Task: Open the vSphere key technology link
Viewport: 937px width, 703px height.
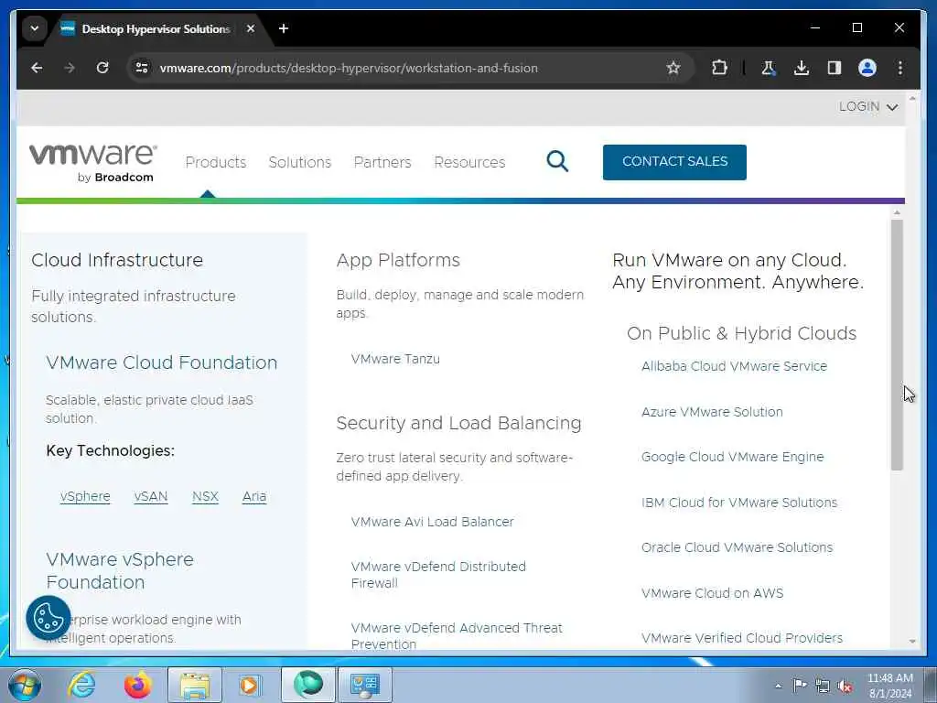Action: 85,496
